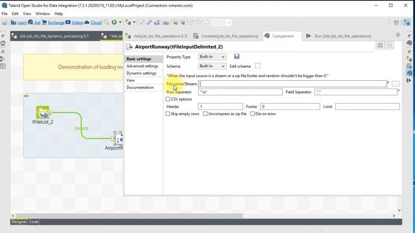
Task: Click the Run view icon in right sidebar
Action: coord(409,80)
